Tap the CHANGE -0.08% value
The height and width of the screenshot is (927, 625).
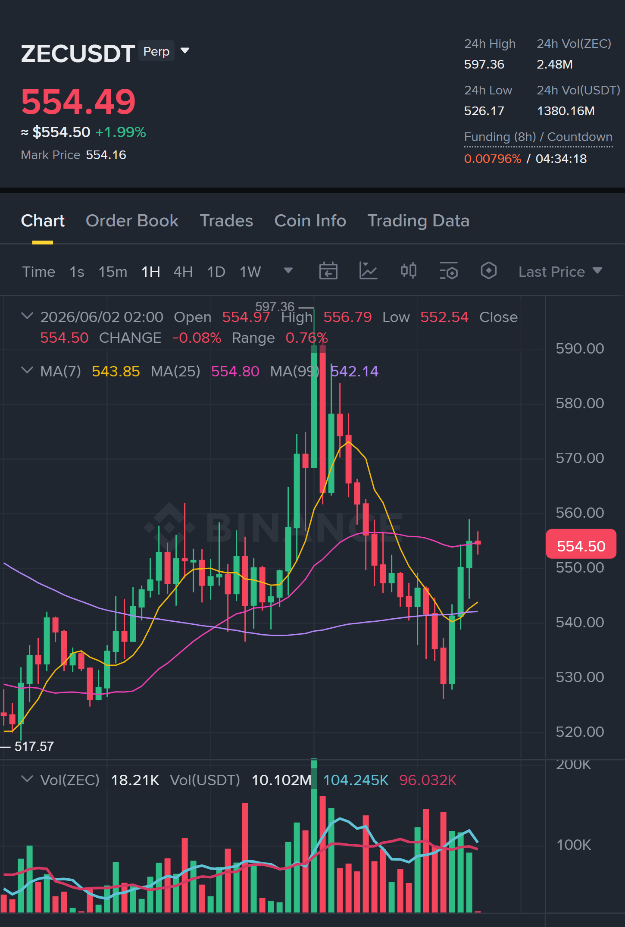(197, 338)
